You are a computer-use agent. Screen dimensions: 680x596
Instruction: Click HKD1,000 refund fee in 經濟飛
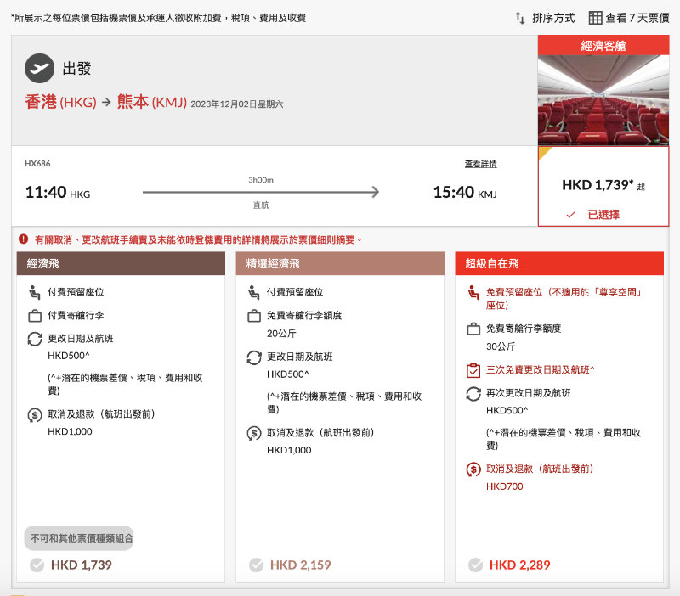[x=70, y=431]
